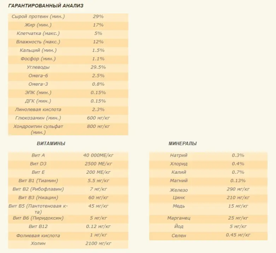This screenshot has width=276, height=253.
Task: Select the Вит А row label
Action: tap(38, 155)
